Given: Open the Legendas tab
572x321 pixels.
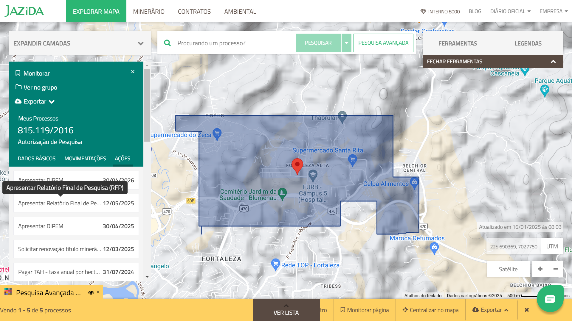Looking at the screenshot, I should click(x=528, y=43).
